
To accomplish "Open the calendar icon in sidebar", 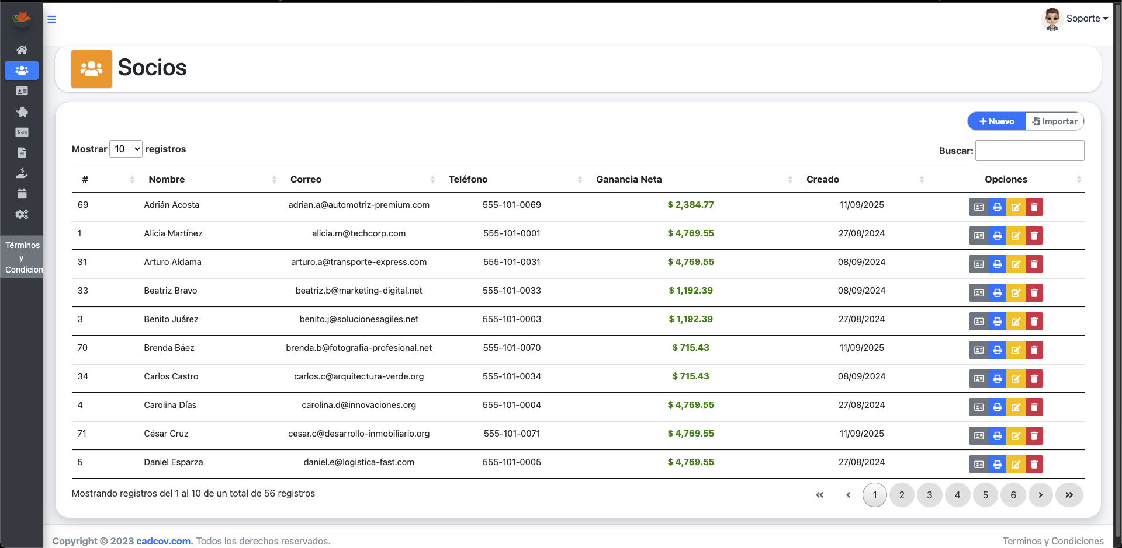I will pyautogui.click(x=22, y=194).
